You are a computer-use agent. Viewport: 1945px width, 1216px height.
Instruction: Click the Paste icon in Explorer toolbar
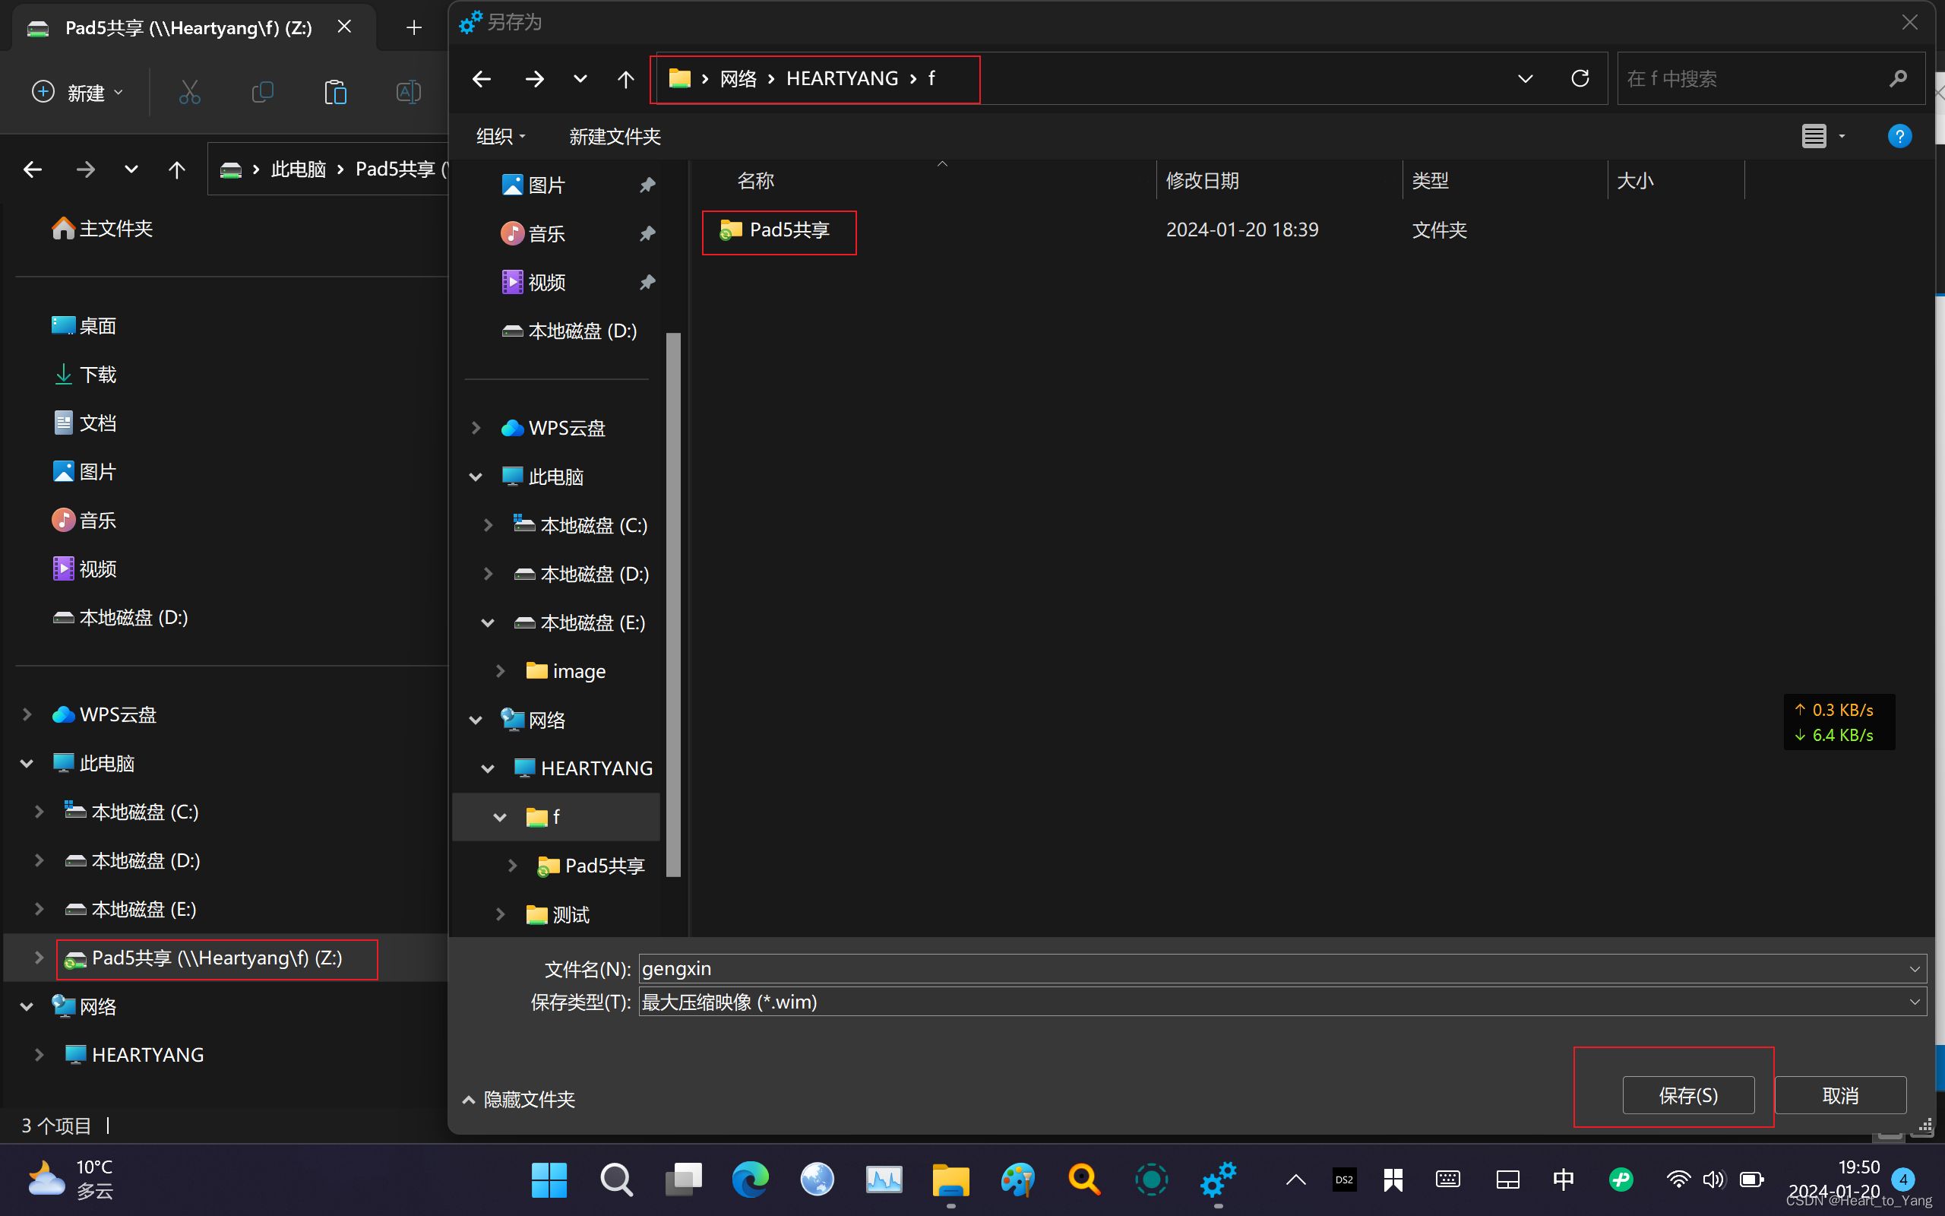tap(335, 93)
